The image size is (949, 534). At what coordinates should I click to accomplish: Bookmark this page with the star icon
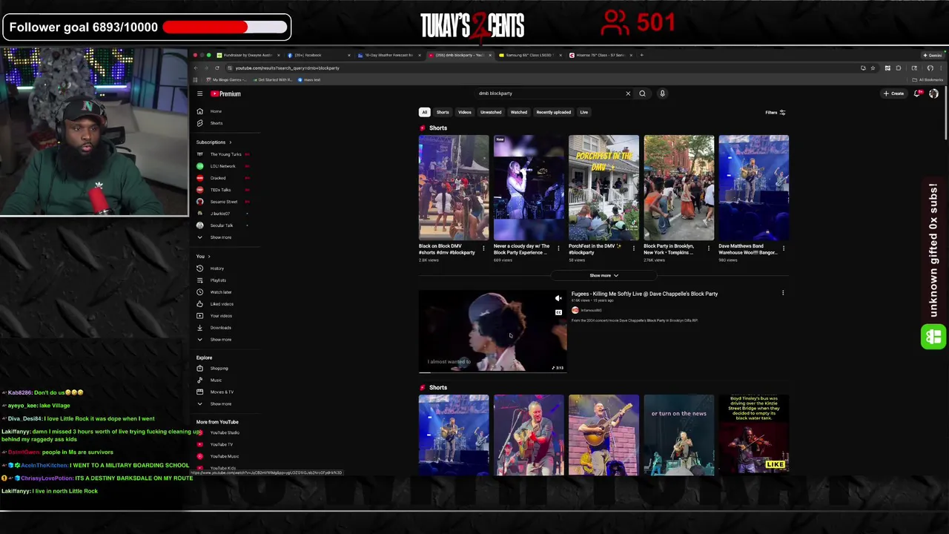[x=873, y=68]
